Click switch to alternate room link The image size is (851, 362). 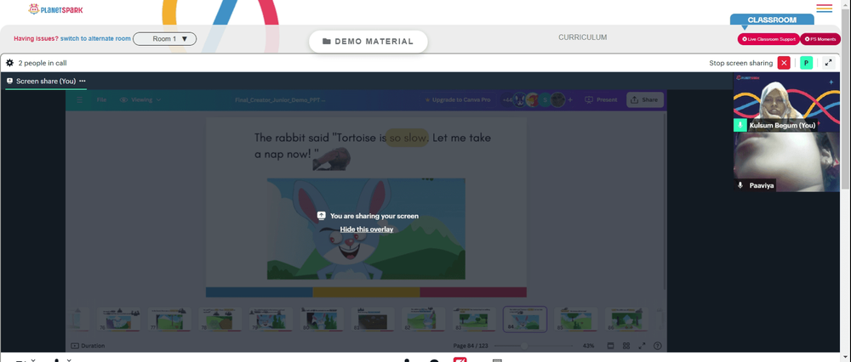click(95, 39)
